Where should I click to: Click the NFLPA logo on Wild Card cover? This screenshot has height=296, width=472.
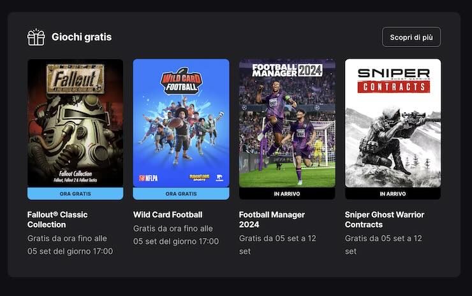[x=149, y=178]
